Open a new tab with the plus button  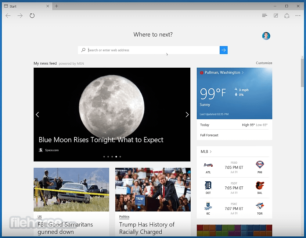tap(56, 6)
